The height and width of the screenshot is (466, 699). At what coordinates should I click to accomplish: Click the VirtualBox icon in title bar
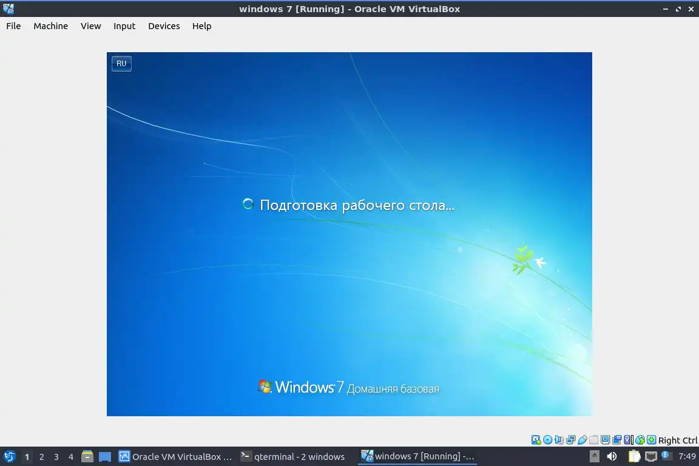coord(8,8)
